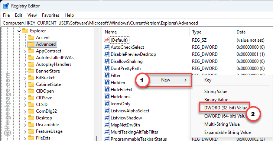Expand the CIDSave key
Image resolution: width=273 pixels, height=141 pixels.
coord(25,98)
